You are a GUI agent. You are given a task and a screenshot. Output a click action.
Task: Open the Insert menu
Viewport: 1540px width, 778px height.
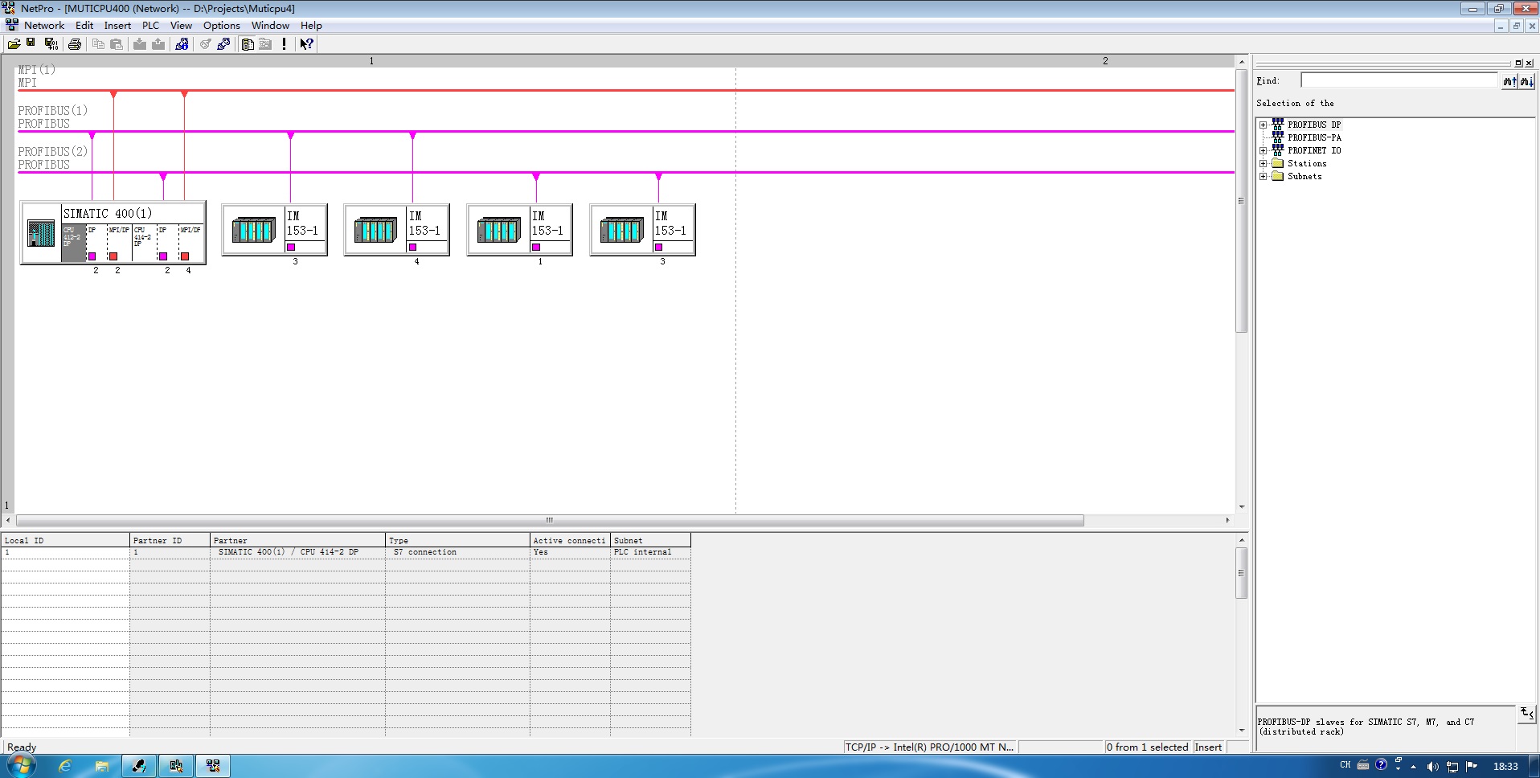[117, 26]
